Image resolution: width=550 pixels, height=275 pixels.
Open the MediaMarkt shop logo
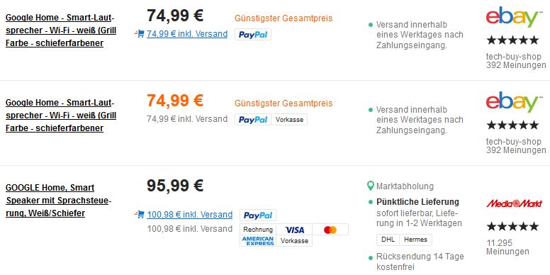515,203
